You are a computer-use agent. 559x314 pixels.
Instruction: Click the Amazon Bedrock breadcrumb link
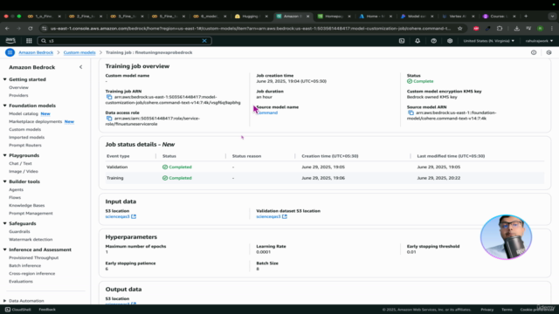(36, 52)
